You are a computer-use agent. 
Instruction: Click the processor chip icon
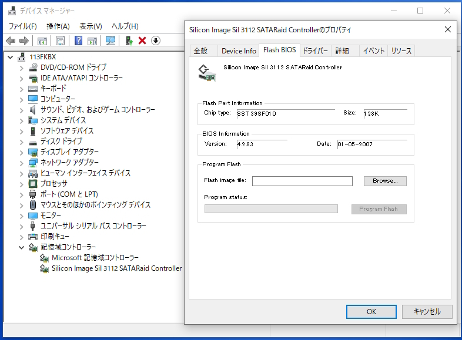[x=33, y=184]
